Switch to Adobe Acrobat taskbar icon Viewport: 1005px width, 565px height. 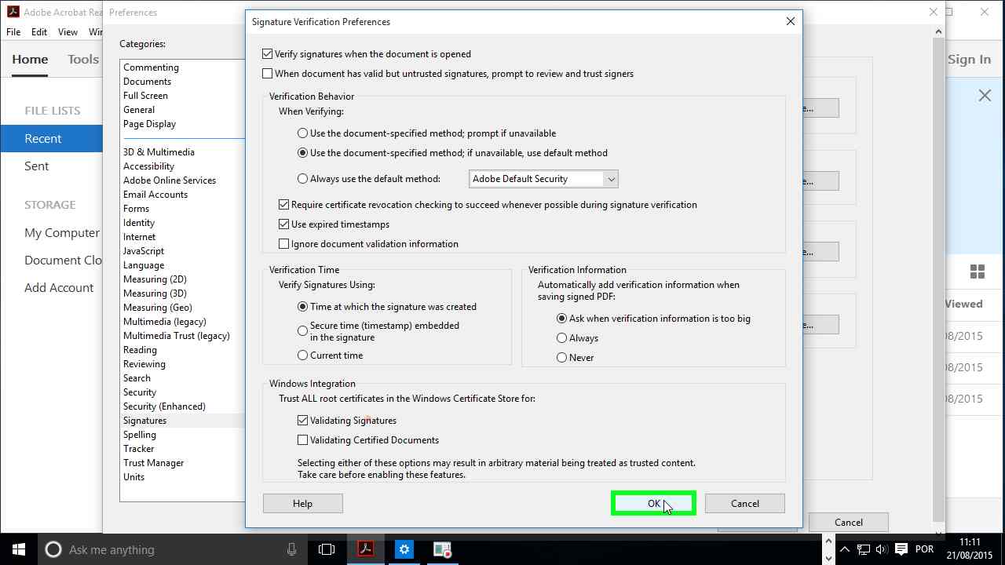[x=365, y=549]
